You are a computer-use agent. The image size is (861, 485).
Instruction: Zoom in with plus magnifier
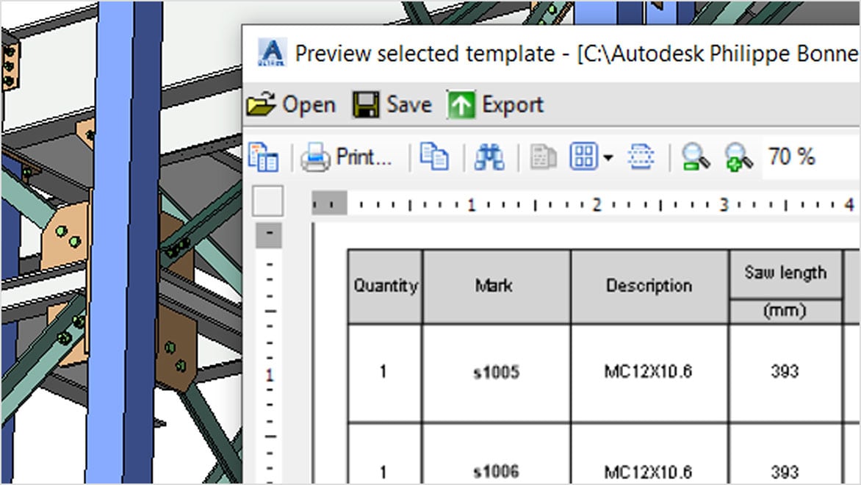(738, 157)
